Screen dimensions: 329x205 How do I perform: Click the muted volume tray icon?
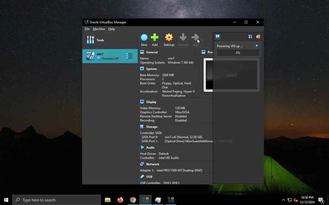pos(296,200)
